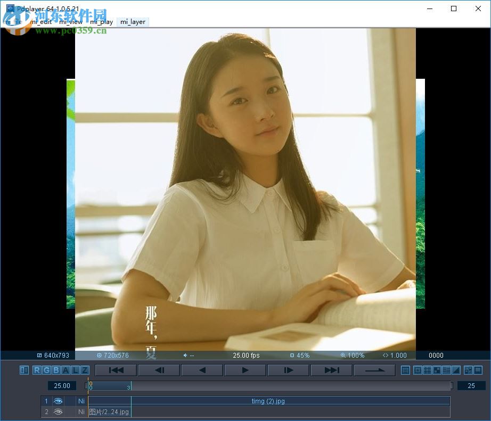Screen dimensions: 491x421
Task: Hide layer 1 containing timg (2).jpg
Action: [x=58, y=401]
